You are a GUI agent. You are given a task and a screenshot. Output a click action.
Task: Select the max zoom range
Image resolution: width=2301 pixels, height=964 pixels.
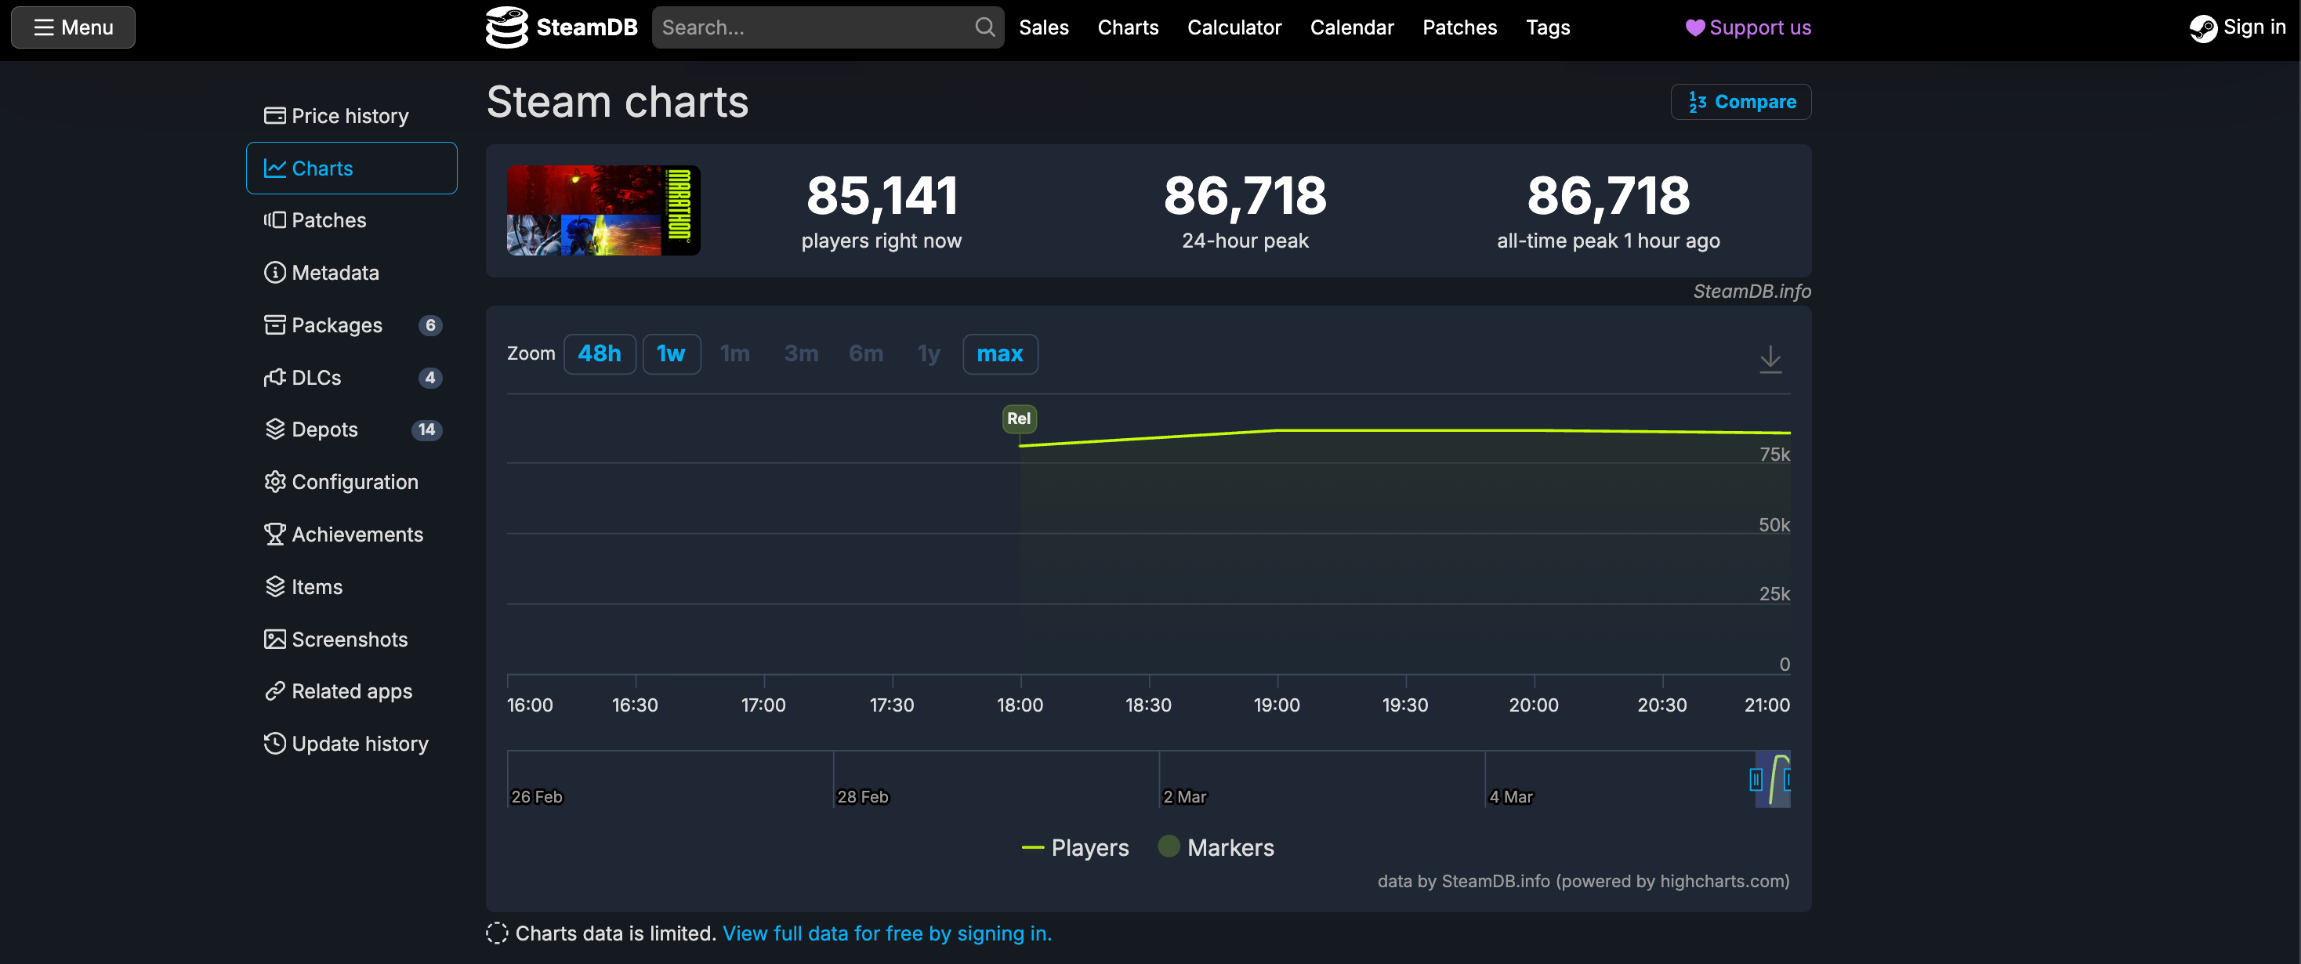[x=999, y=353]
